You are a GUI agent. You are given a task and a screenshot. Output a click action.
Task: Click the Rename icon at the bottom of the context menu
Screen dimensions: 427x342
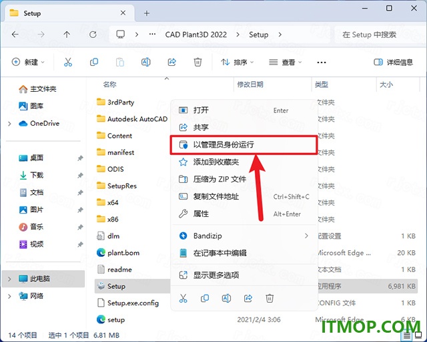coord(226,298)
